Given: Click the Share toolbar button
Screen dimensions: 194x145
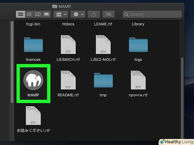Looking at the screenshot, I should (94, 14).
